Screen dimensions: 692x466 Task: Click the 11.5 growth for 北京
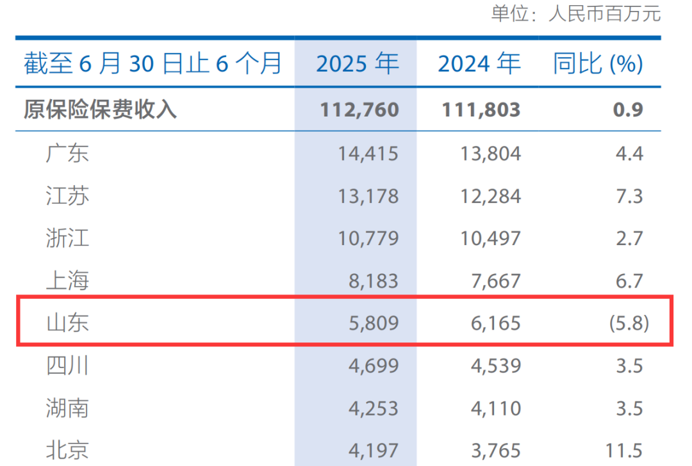point(624,451)
